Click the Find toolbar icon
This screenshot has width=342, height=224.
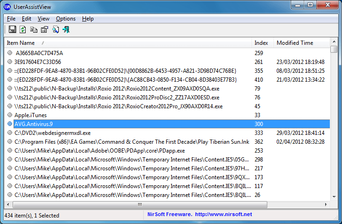click(x=56, y=29)
